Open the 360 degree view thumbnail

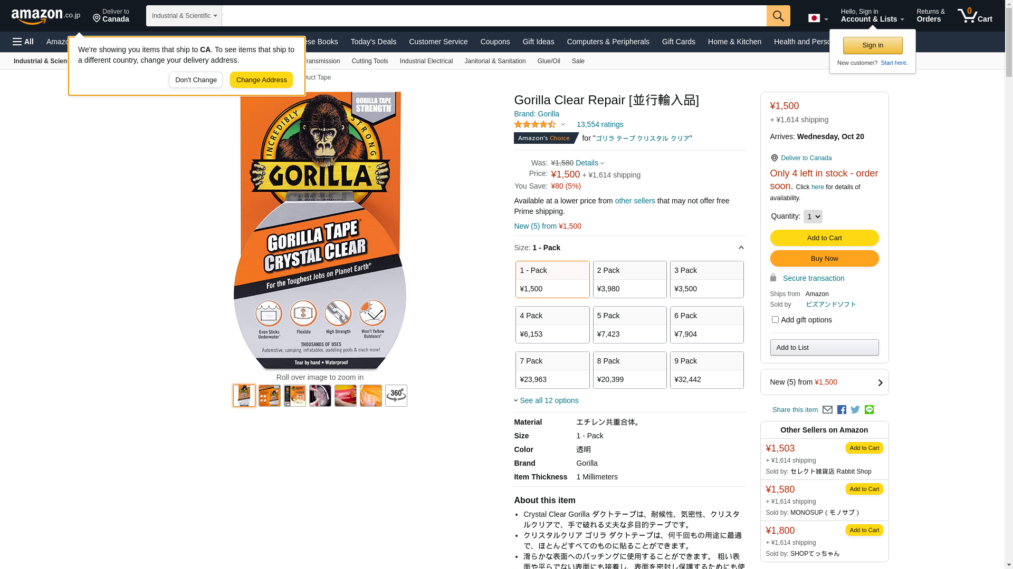pyautogui.click(x=396, y=396)
